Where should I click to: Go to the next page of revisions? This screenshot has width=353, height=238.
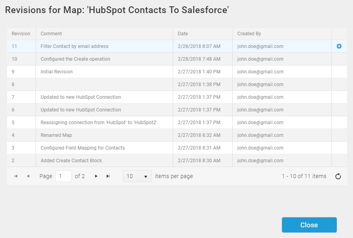pyautogui.click(x=96, y=176)
